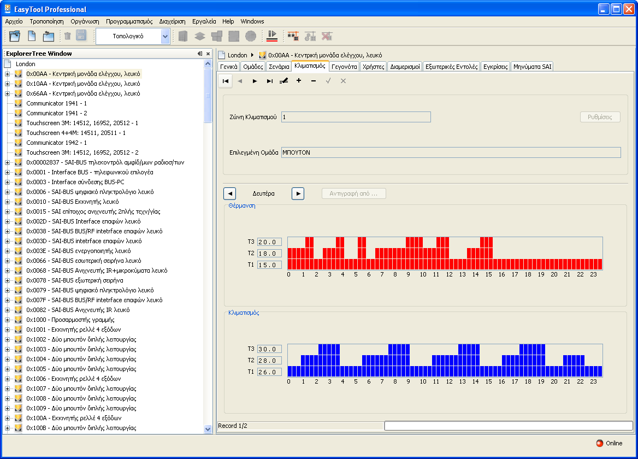Click the play with red underline icon
Image resolution: width=638 pixels, height=459 pixels.
[x=272, y=36]
